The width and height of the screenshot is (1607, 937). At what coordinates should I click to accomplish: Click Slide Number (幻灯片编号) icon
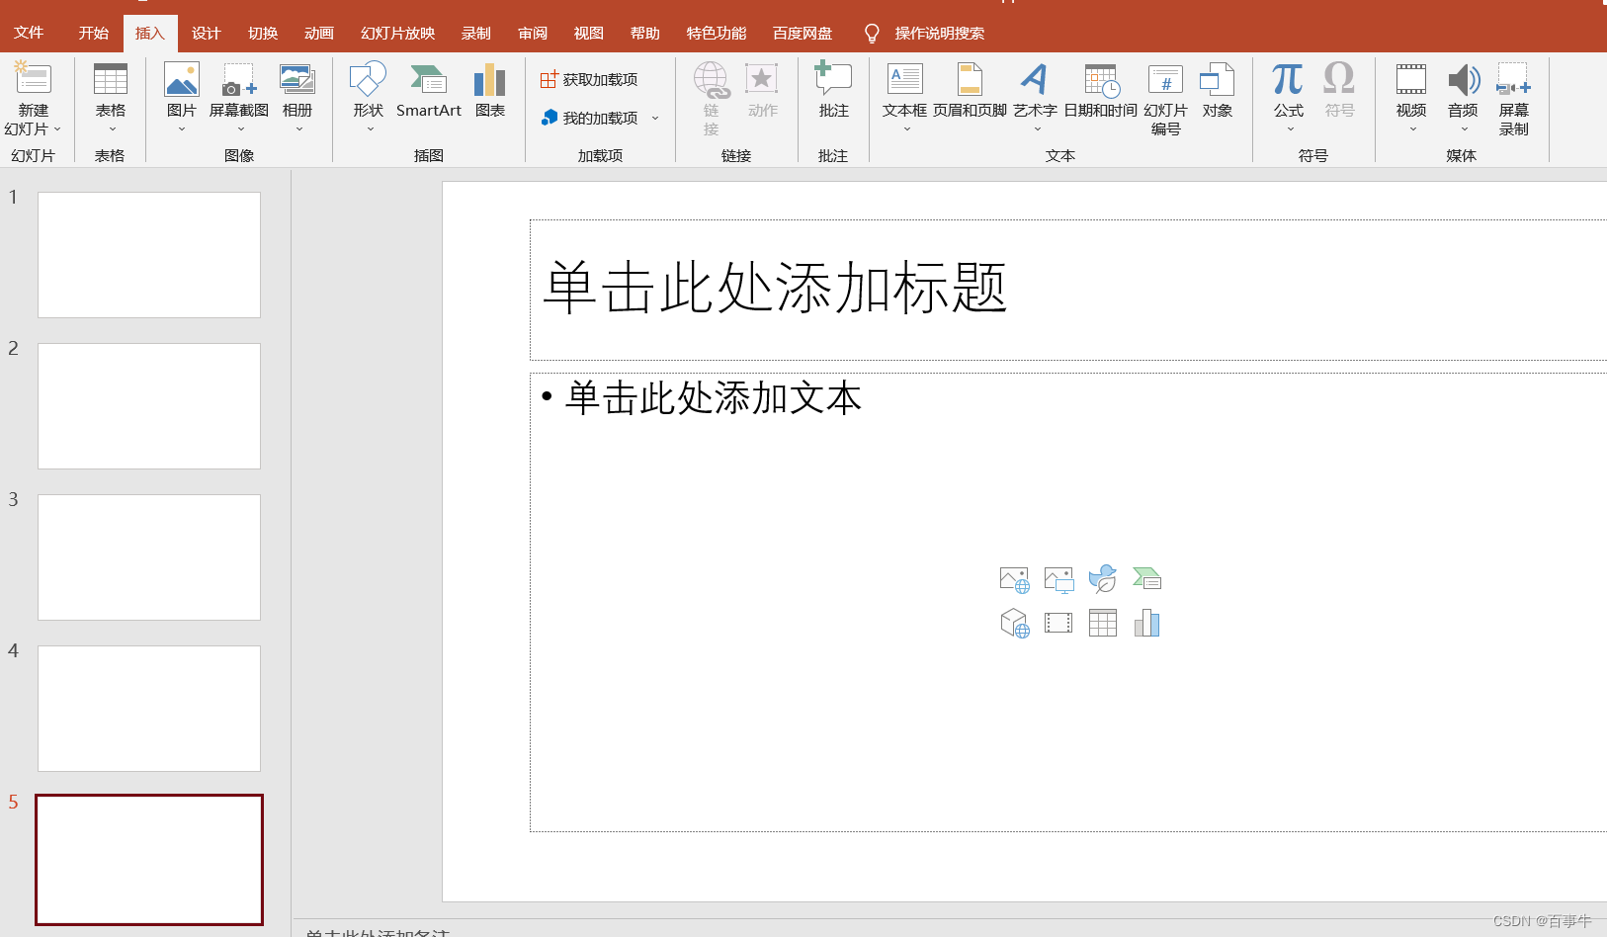pos(1166,79)
